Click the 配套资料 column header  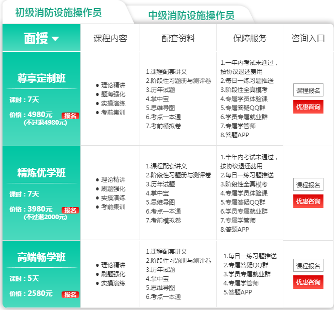178,38
